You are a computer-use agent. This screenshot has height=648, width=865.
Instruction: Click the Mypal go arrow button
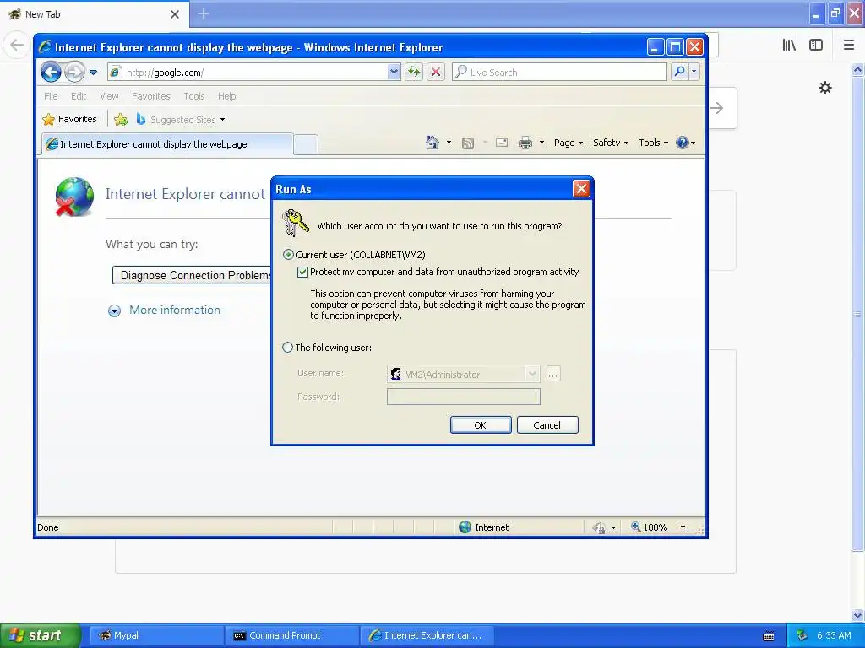click(717, 108)
